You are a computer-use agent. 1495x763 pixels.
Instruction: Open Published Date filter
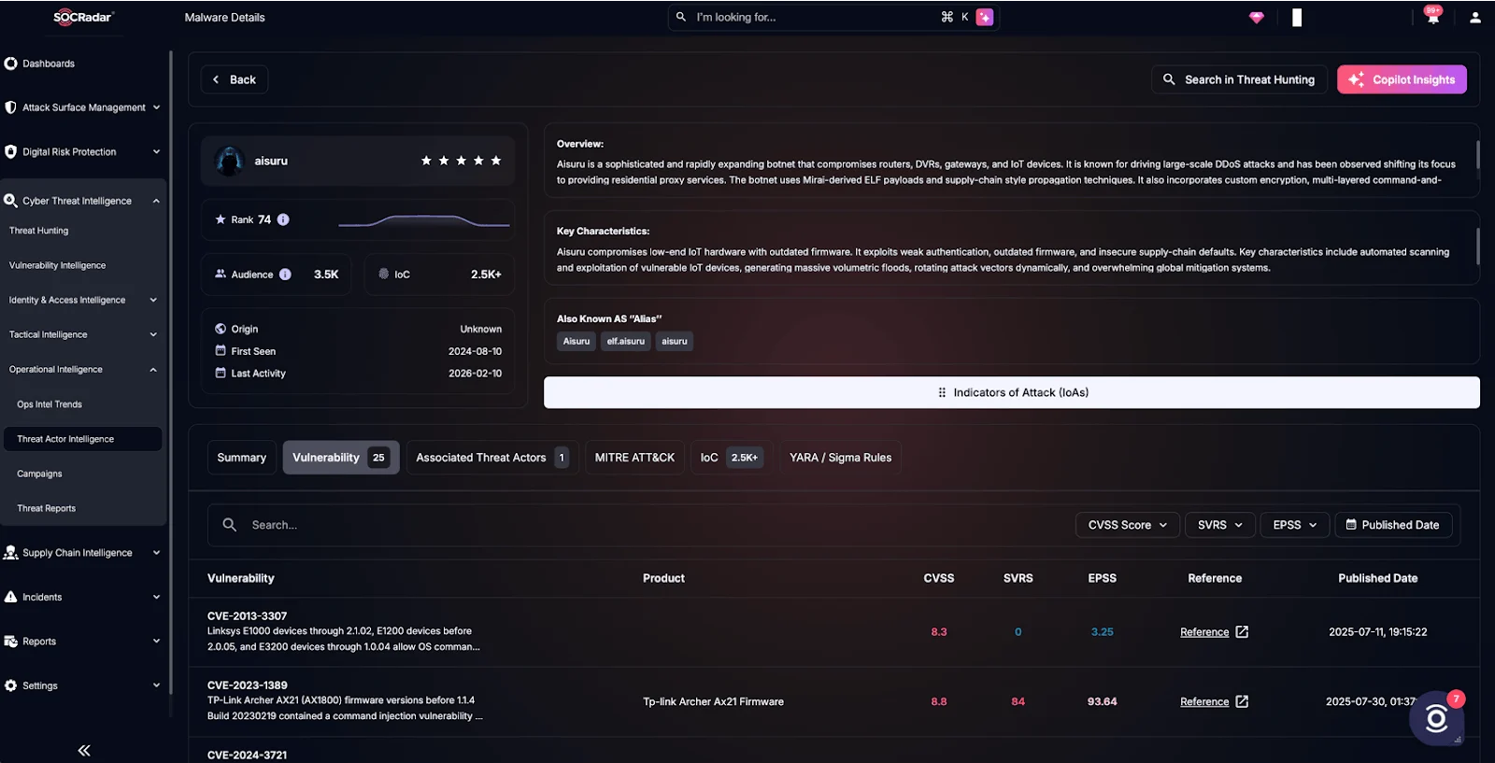click(1393, 525)
